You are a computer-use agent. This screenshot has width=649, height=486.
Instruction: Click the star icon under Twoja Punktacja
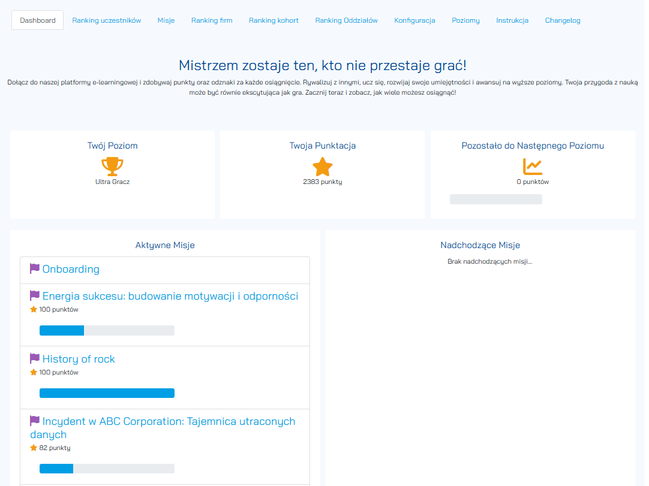[322, 166]
